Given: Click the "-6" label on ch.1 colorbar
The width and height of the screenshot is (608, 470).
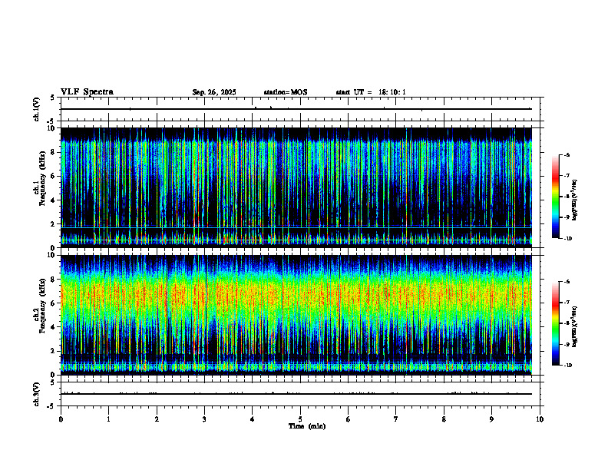Looking at the screenshot, I should 567,154.
